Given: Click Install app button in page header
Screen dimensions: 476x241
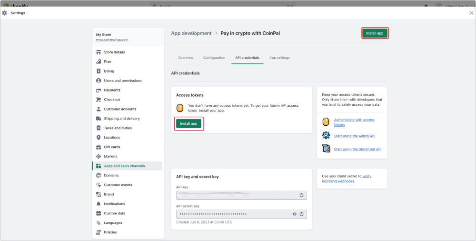Looking at the screenshot, I should click(x=375, y=33).
